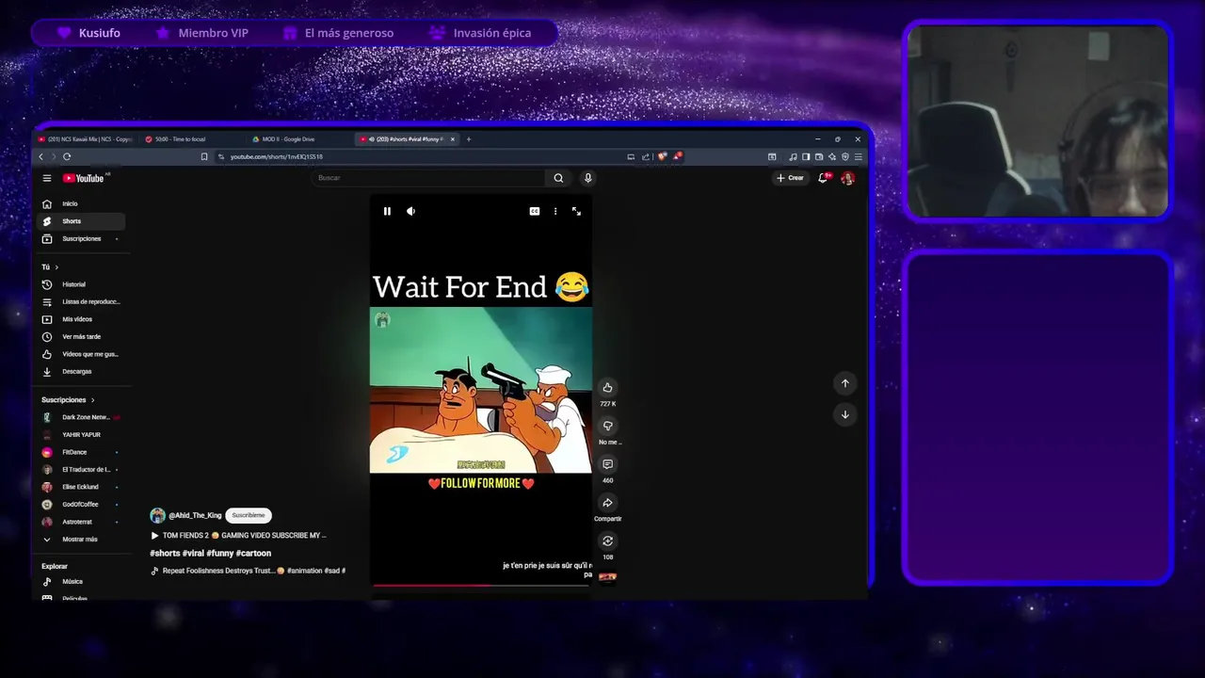Open Videos que me gustan
This screenshot has height=678, width=1205.
coord(81,354)
